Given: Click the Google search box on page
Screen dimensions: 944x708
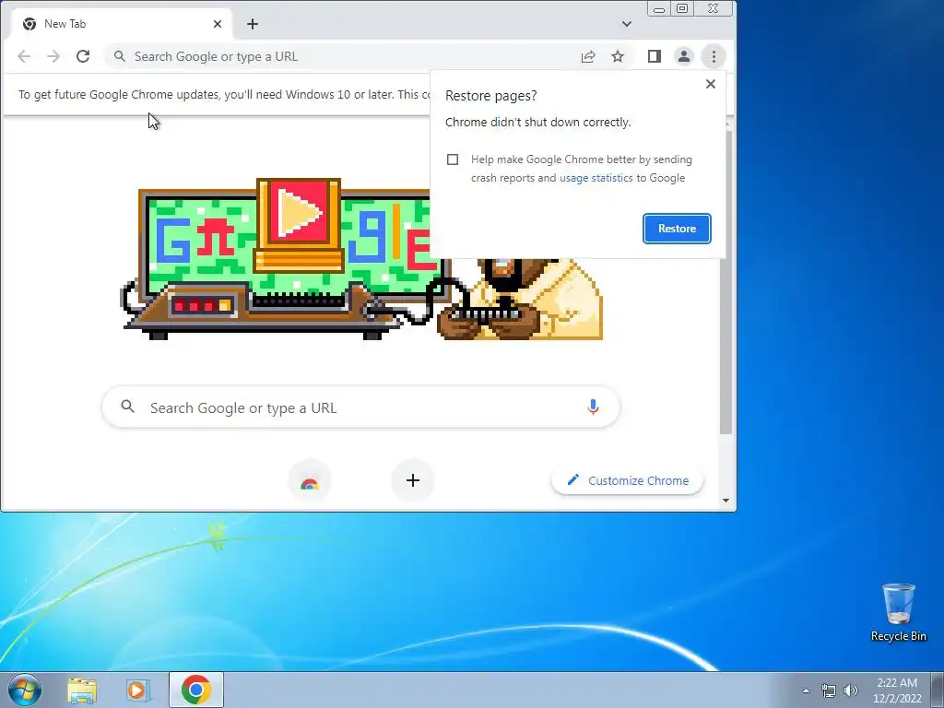Looking at the screenshot, I should [x=360, y=407].
